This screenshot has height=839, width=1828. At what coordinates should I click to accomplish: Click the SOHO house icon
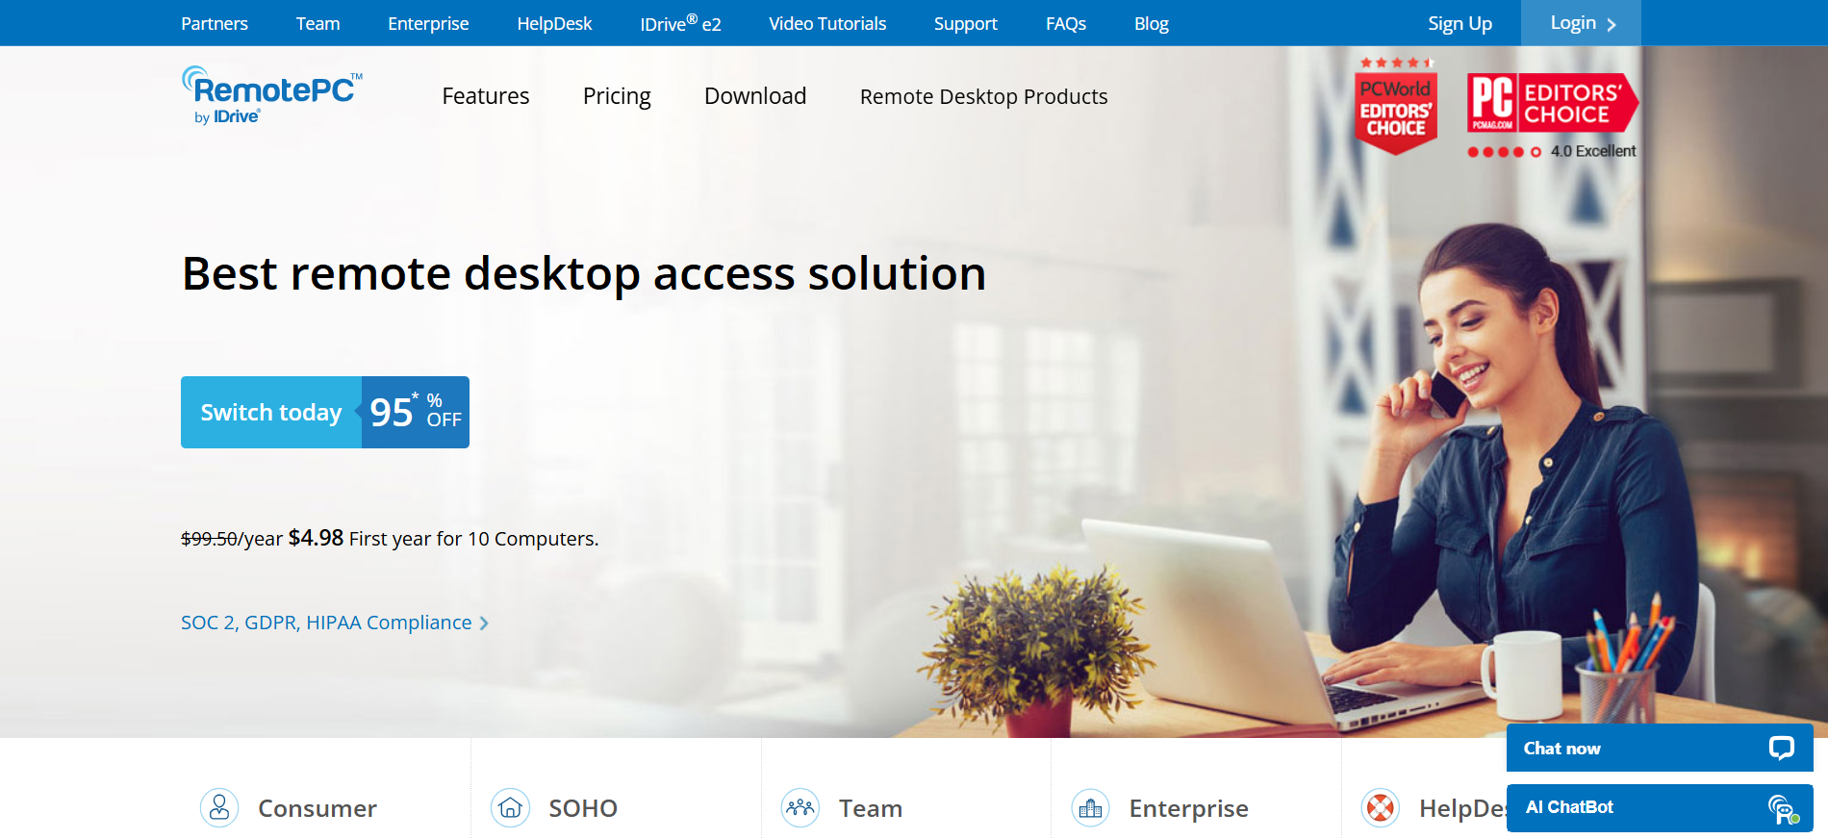[x=510, y=807]
